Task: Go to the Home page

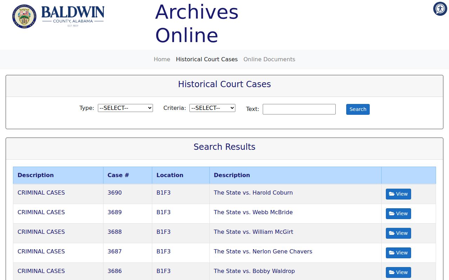Action: pos(162,59)
